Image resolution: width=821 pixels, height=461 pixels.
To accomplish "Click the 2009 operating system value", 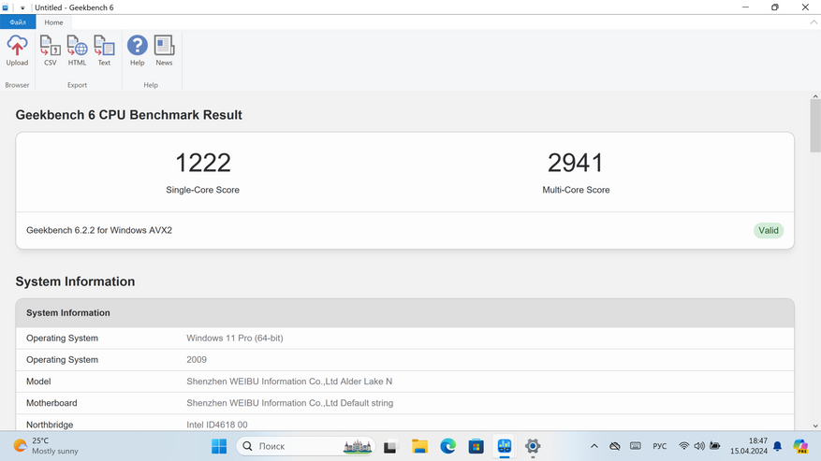I will coord(197,360).
